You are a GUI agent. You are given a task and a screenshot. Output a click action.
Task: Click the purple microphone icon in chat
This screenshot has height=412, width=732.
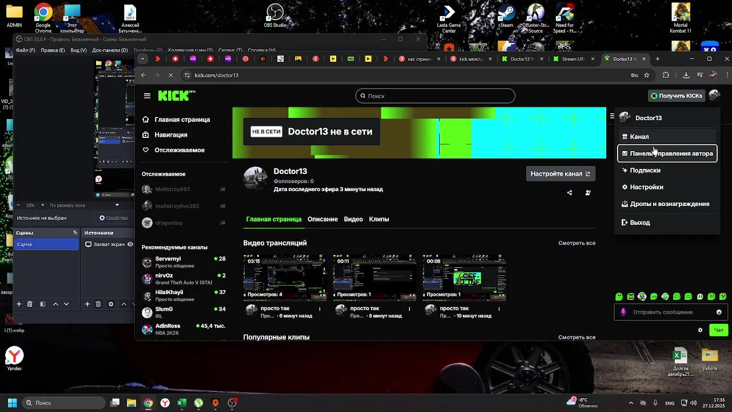pos(623,312)
